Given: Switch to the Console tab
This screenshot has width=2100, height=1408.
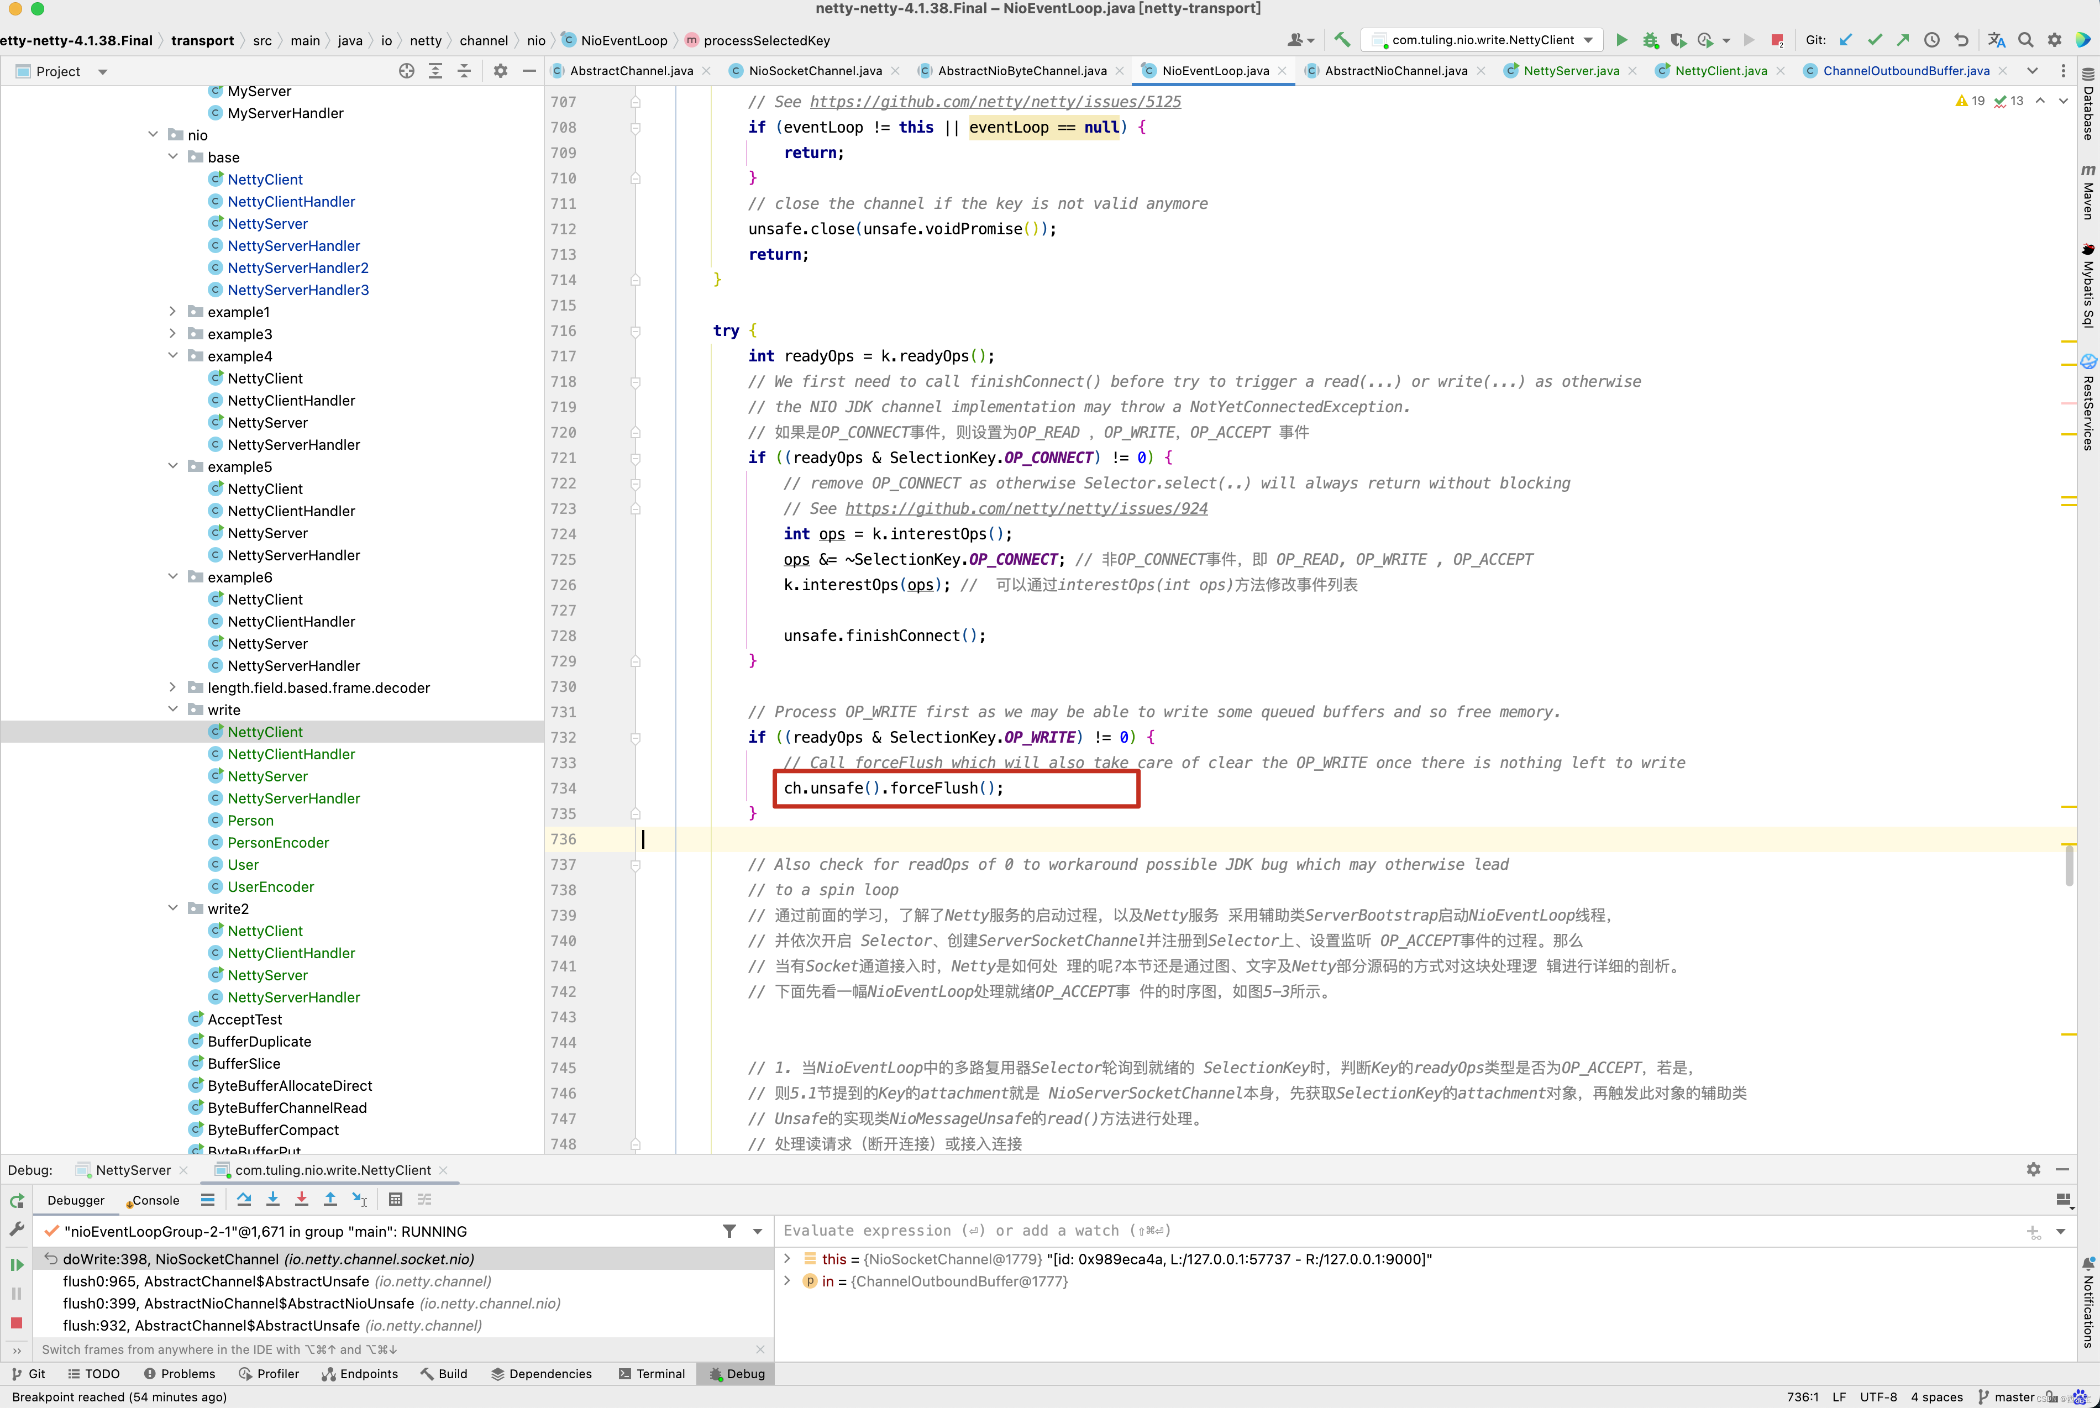Looking at the screenshot, I should click(155, 1201).
